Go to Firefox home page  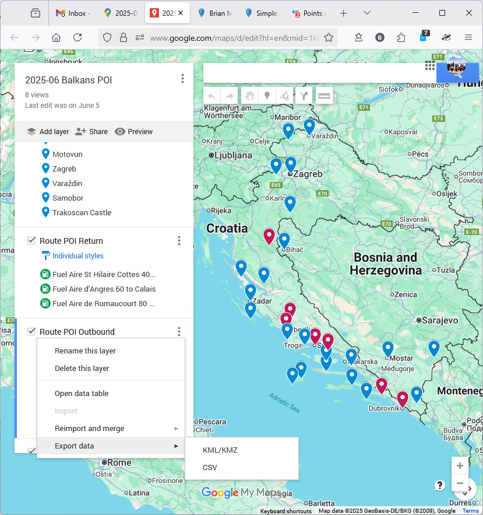[x=56, y=37]
